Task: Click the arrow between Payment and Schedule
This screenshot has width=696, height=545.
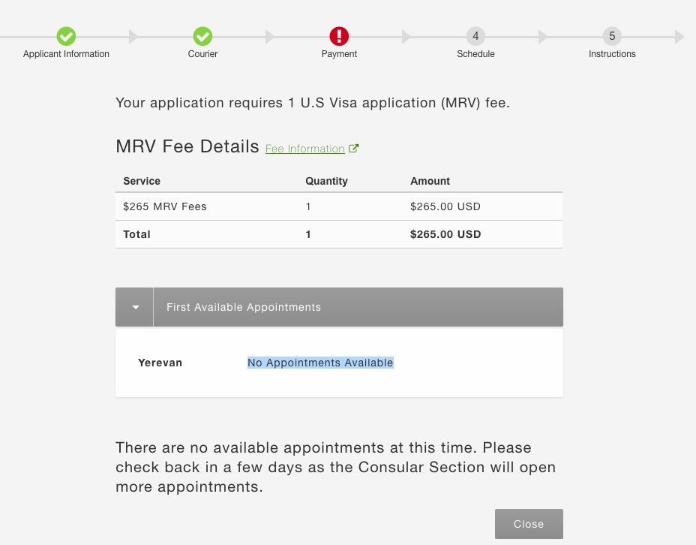Action: 406,37
